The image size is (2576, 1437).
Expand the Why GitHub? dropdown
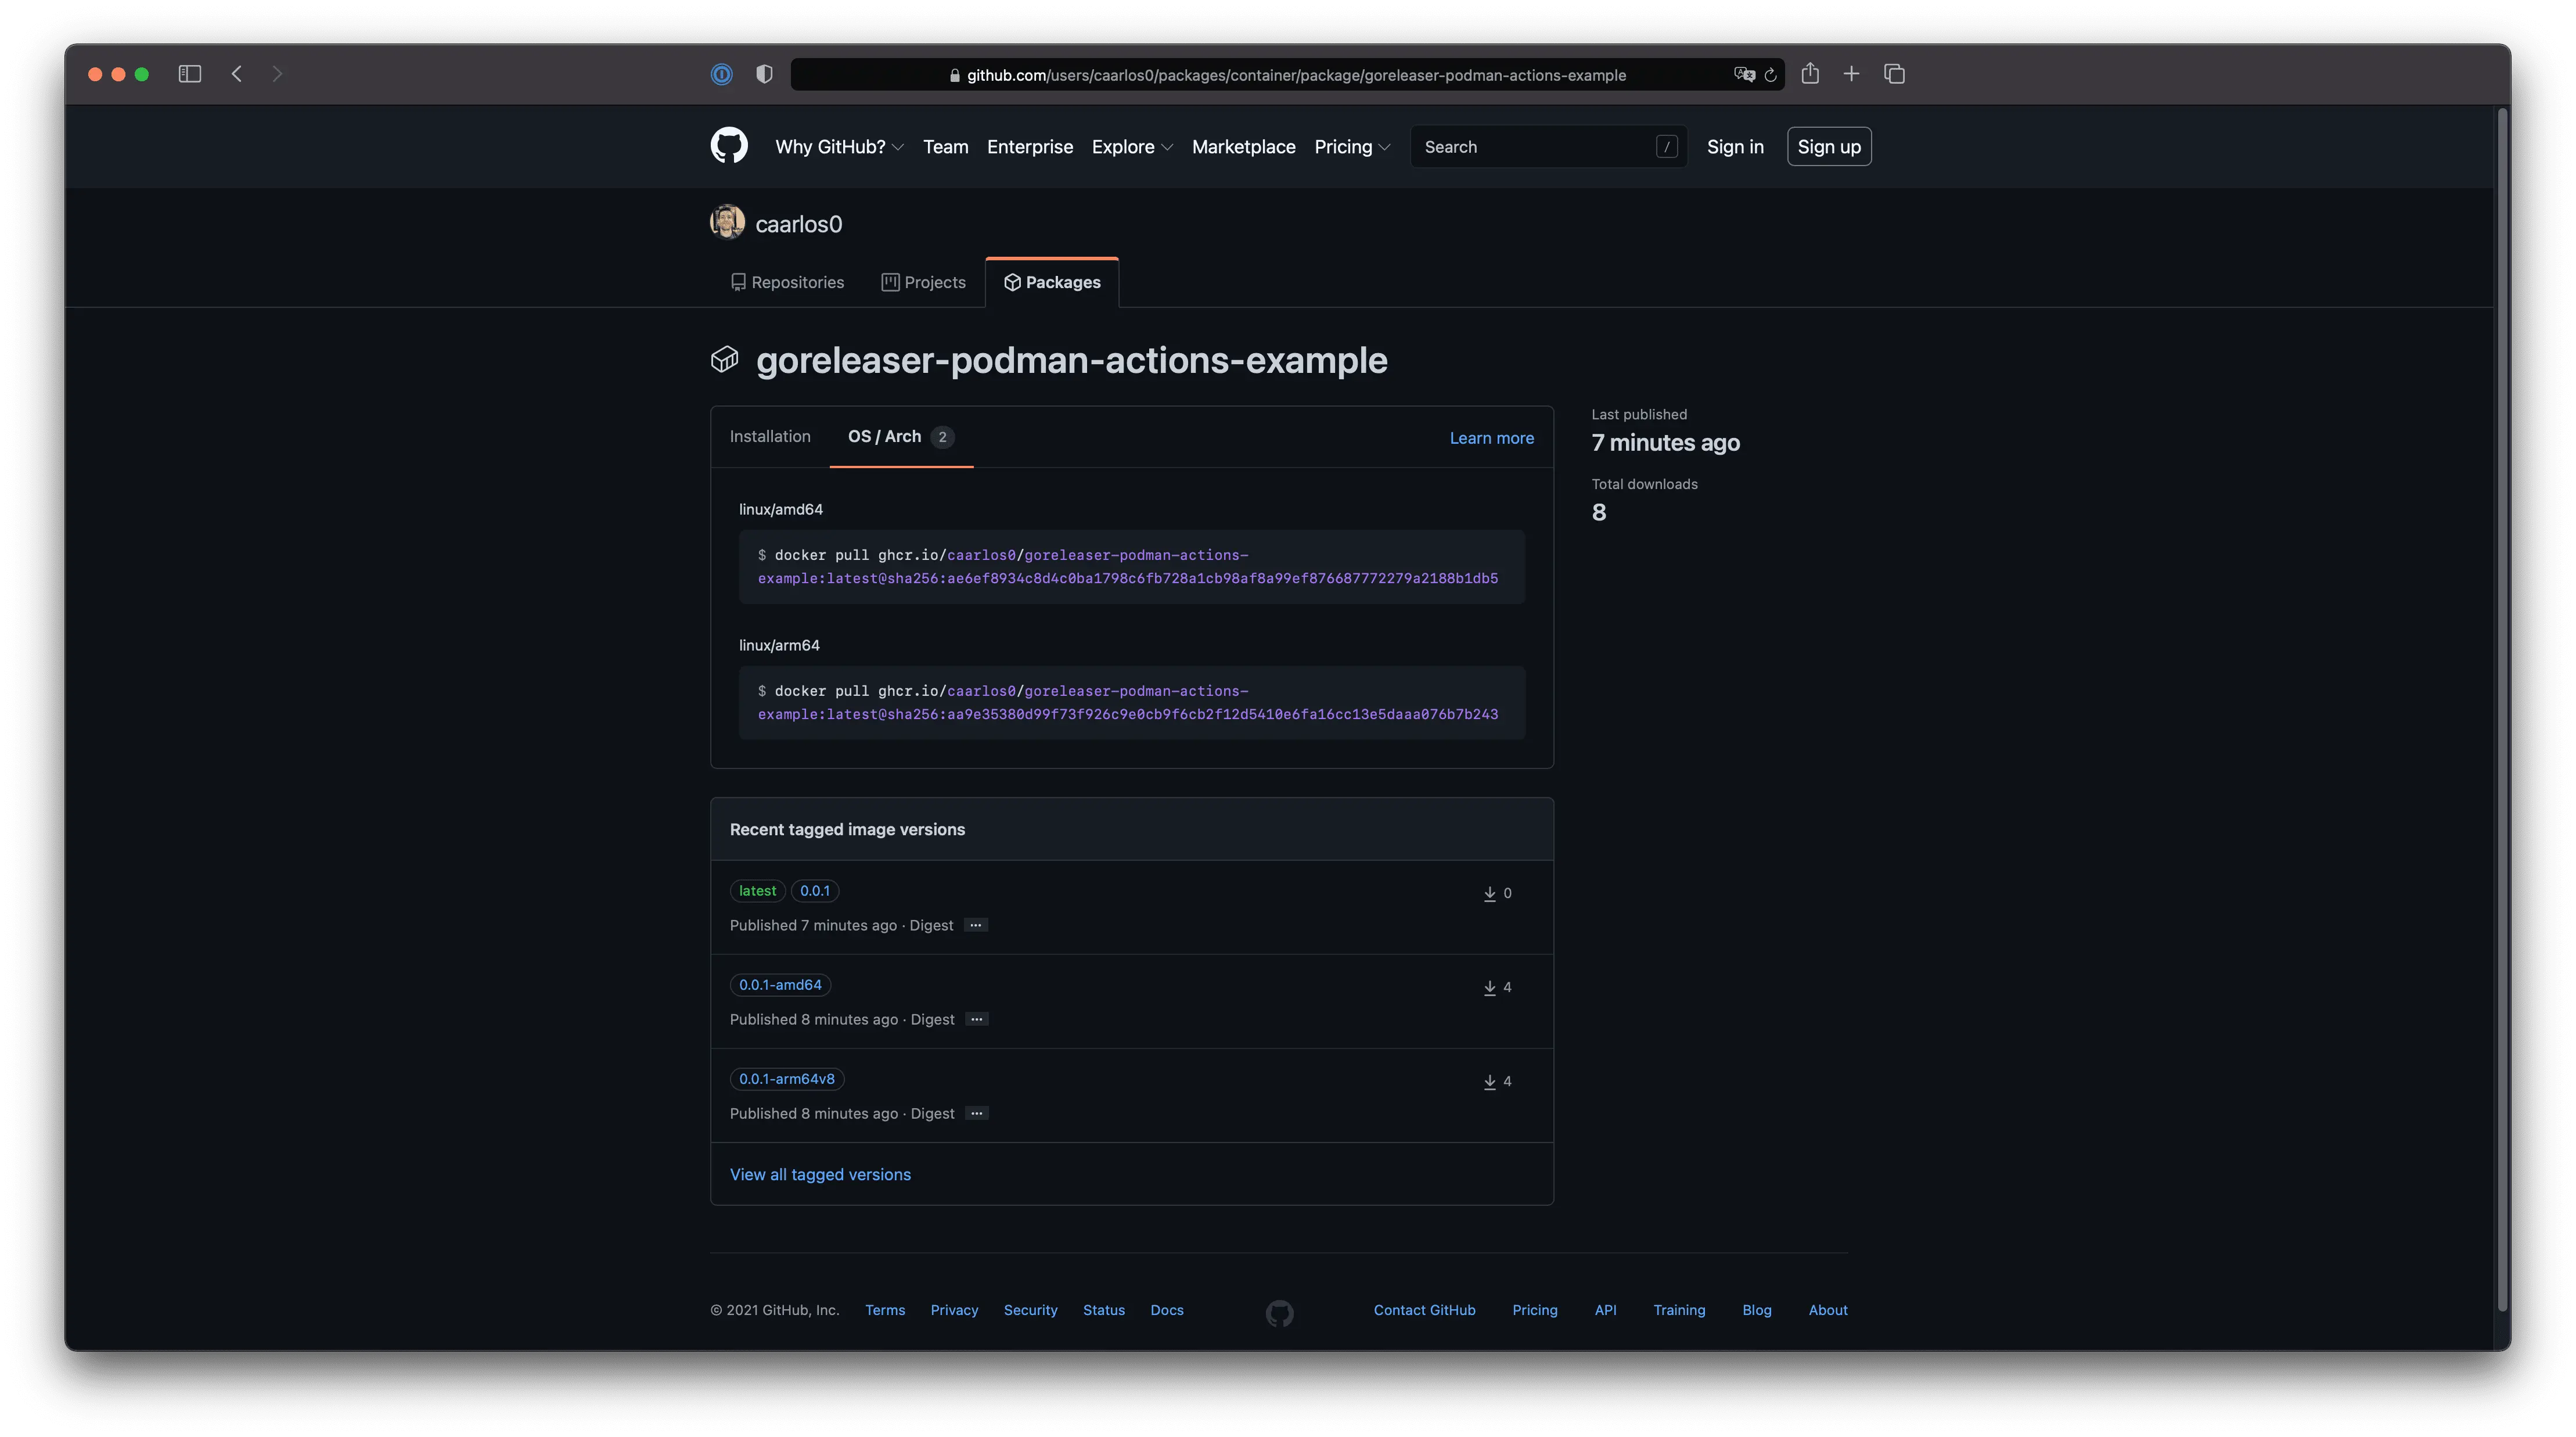pyautogui.click(x=839, y=147)
